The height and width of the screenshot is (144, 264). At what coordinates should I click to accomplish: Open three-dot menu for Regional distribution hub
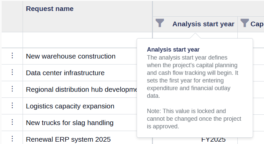coord(12,89)
